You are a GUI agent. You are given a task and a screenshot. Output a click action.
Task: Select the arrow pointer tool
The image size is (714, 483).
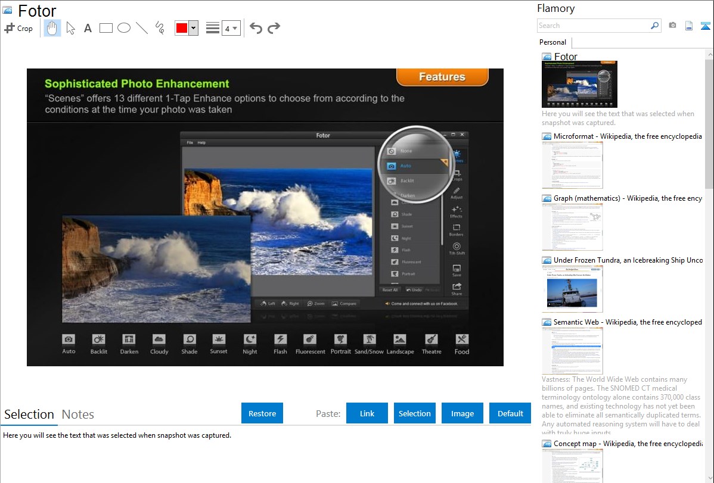(70, 28)
